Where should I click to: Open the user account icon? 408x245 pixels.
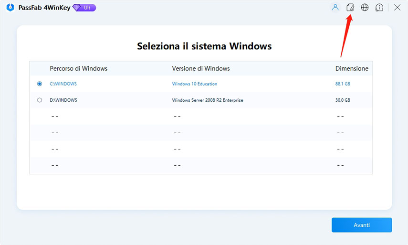[335, 8]
